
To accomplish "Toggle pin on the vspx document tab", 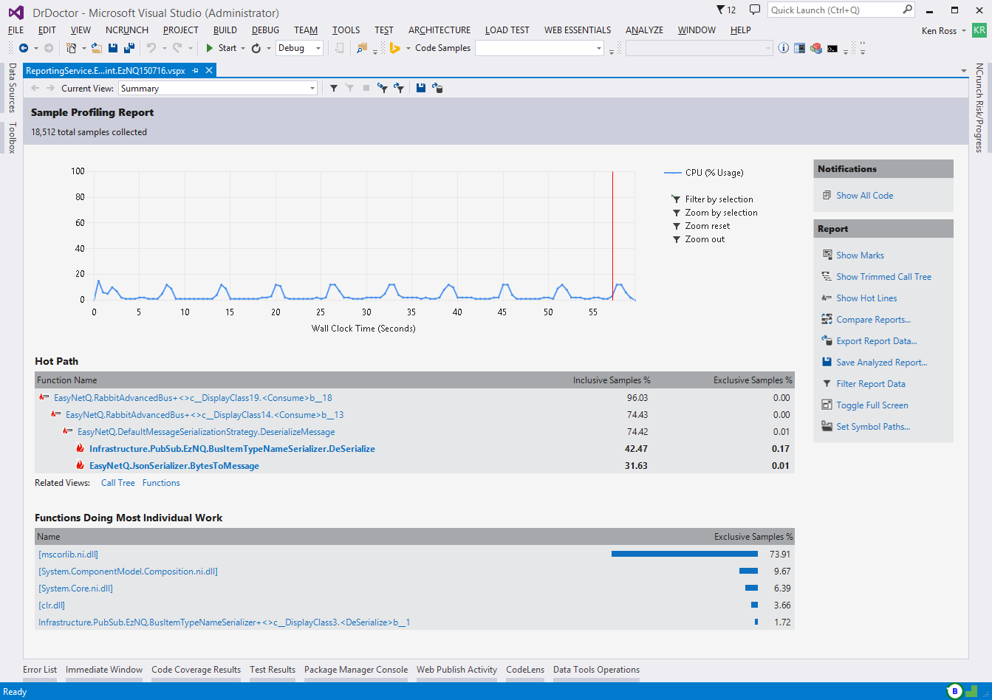I will 196,71.
